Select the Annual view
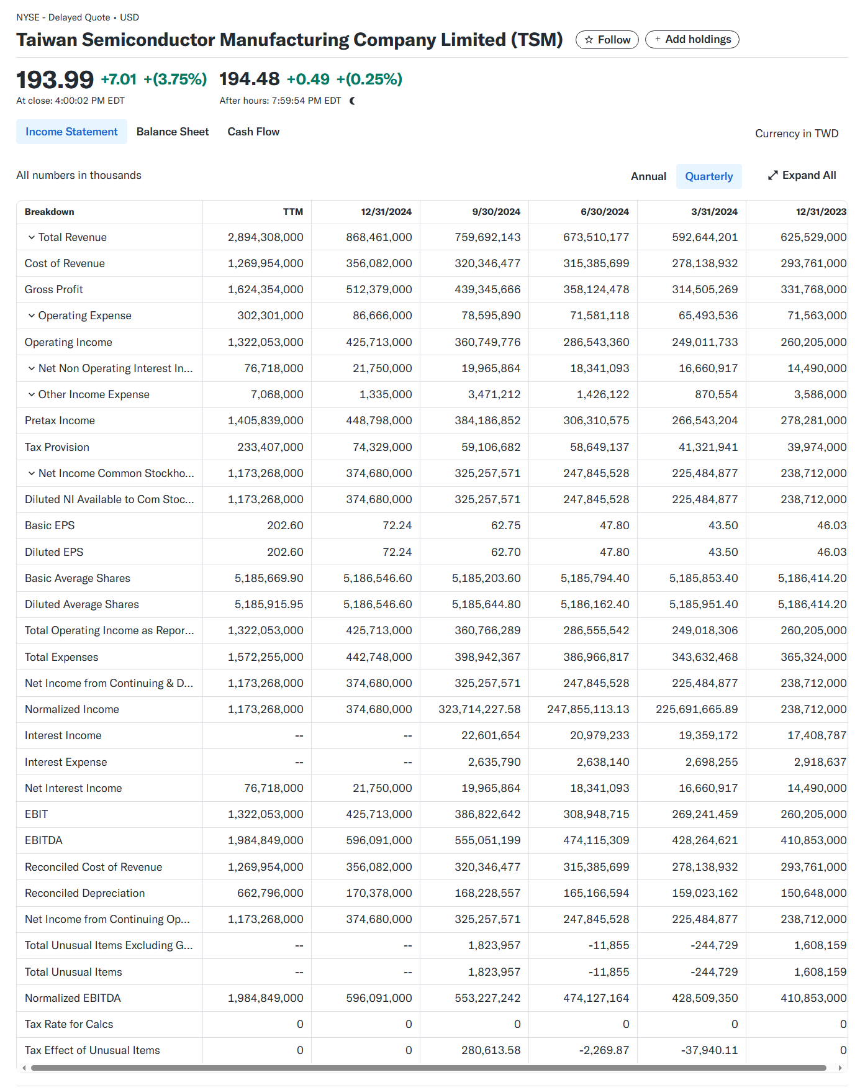The image size is (860, 1090). tap(648, 176)
